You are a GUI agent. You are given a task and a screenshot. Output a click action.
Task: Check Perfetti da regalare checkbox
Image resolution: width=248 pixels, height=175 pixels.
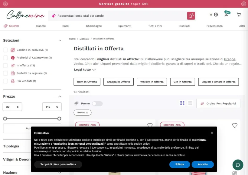point(5,73)
